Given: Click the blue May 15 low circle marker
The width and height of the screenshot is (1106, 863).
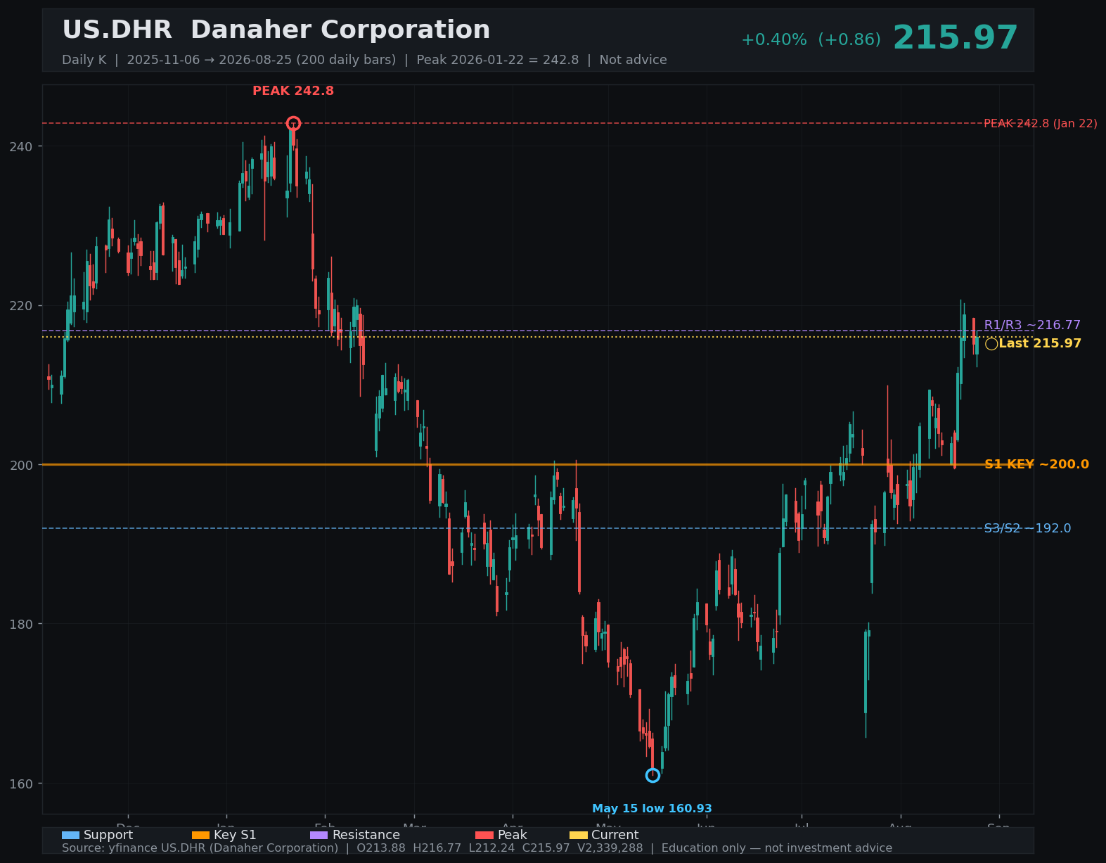Looking at the screenshot, I should (x=652, y=775).
